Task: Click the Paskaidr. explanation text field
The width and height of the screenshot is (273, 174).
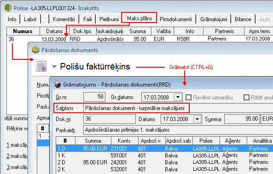Action: 178,130
